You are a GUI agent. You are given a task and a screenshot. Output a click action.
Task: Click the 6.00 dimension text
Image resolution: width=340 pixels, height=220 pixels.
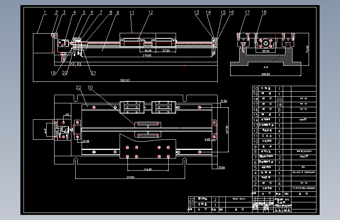pos(207,139)
